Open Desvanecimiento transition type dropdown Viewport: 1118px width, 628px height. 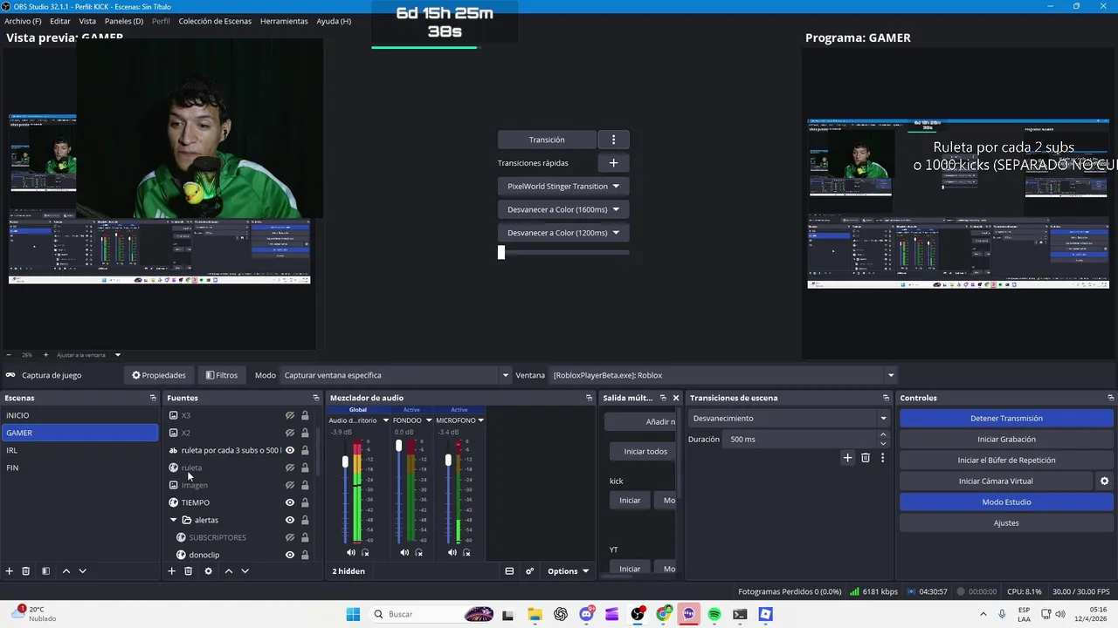789,419
